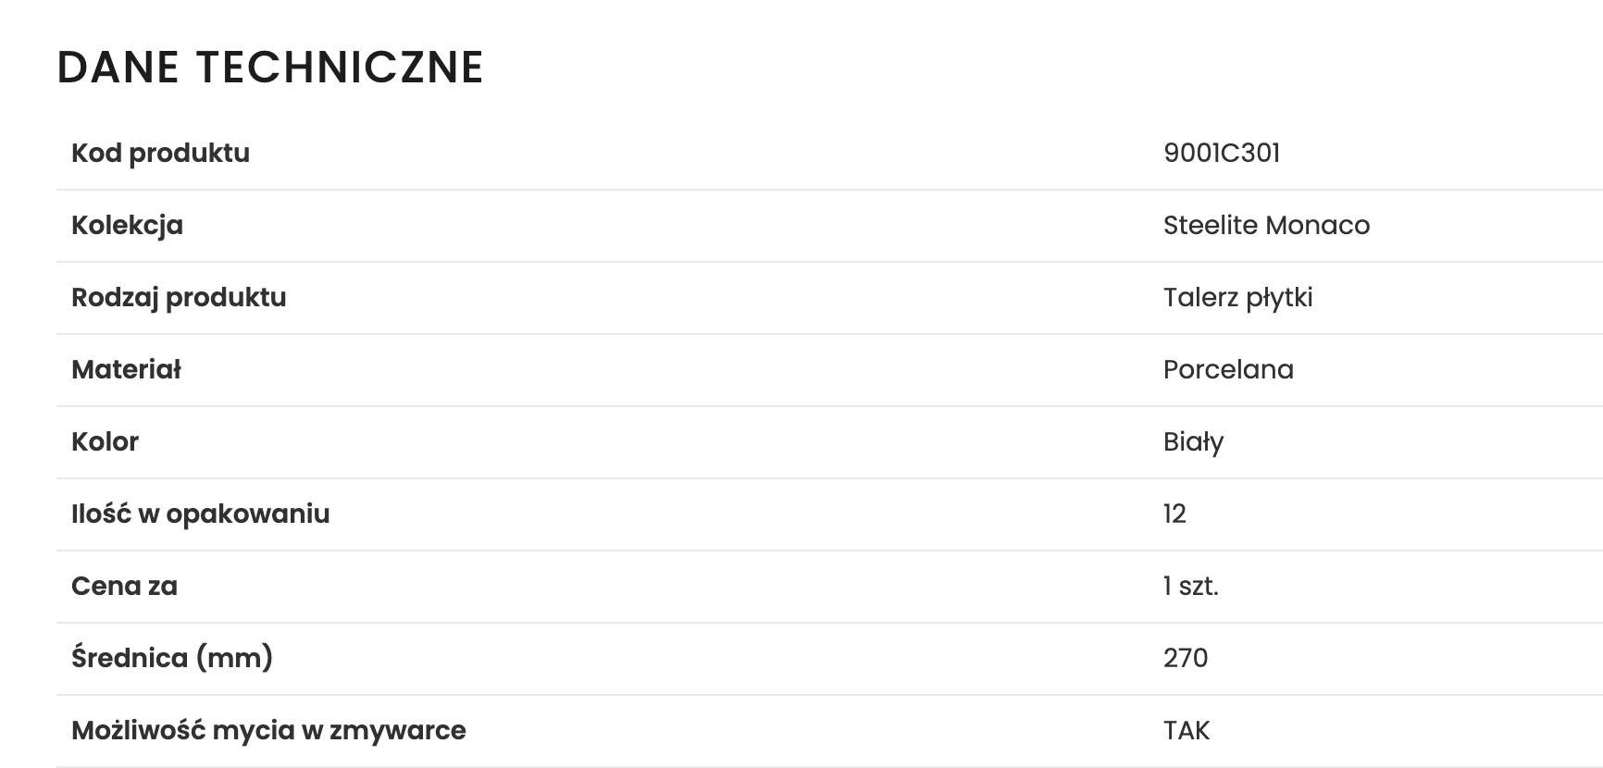Screen dimensions: 1603x768
Task: Click the Średnica (mm) label
Action: (172, 658)
